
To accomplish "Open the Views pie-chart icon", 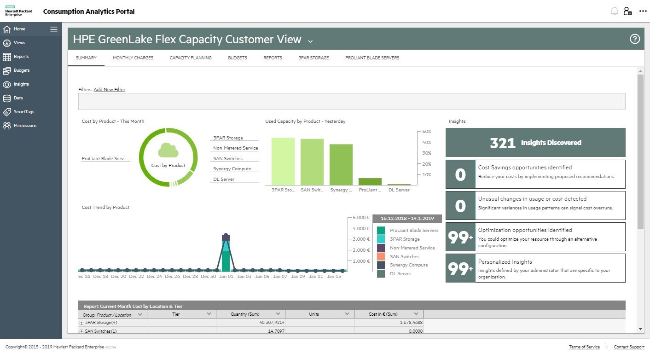I will point(7,43).
